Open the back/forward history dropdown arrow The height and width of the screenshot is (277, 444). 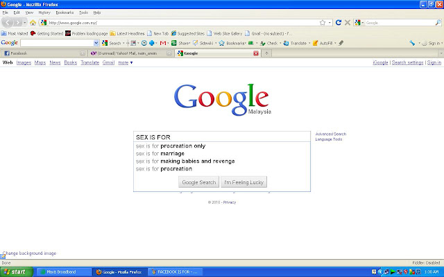25,23
